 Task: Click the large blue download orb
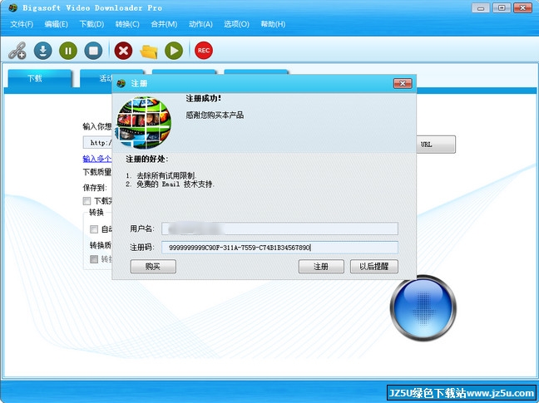coord(423,308)
